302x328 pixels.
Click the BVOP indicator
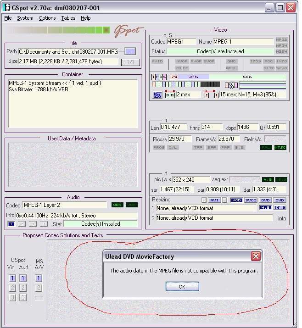click(209, 61)
